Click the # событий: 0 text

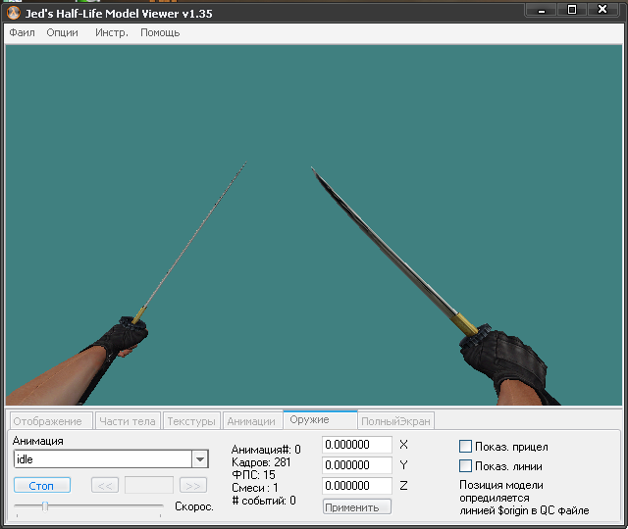(x=264, y=501)
